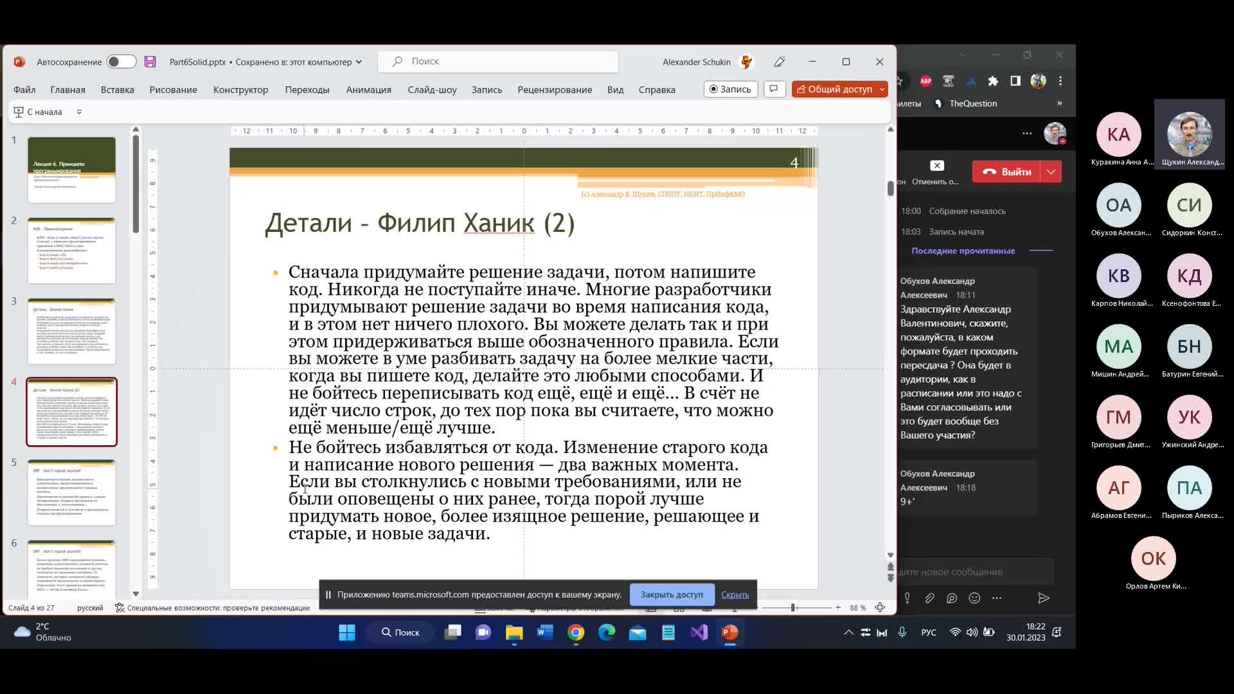Open the Файл menu
1234x694 pixels.
[24, 89]
